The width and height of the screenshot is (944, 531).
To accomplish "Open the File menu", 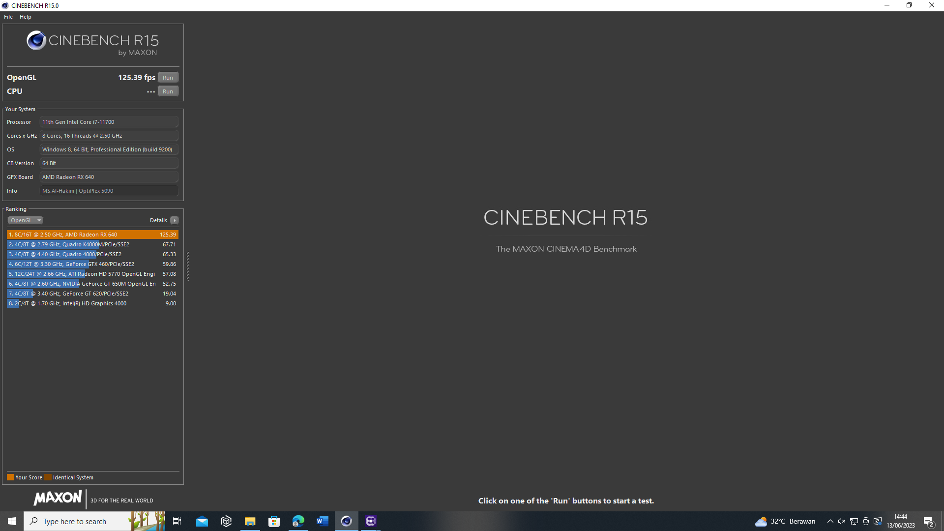I will (x=8, y=17).
